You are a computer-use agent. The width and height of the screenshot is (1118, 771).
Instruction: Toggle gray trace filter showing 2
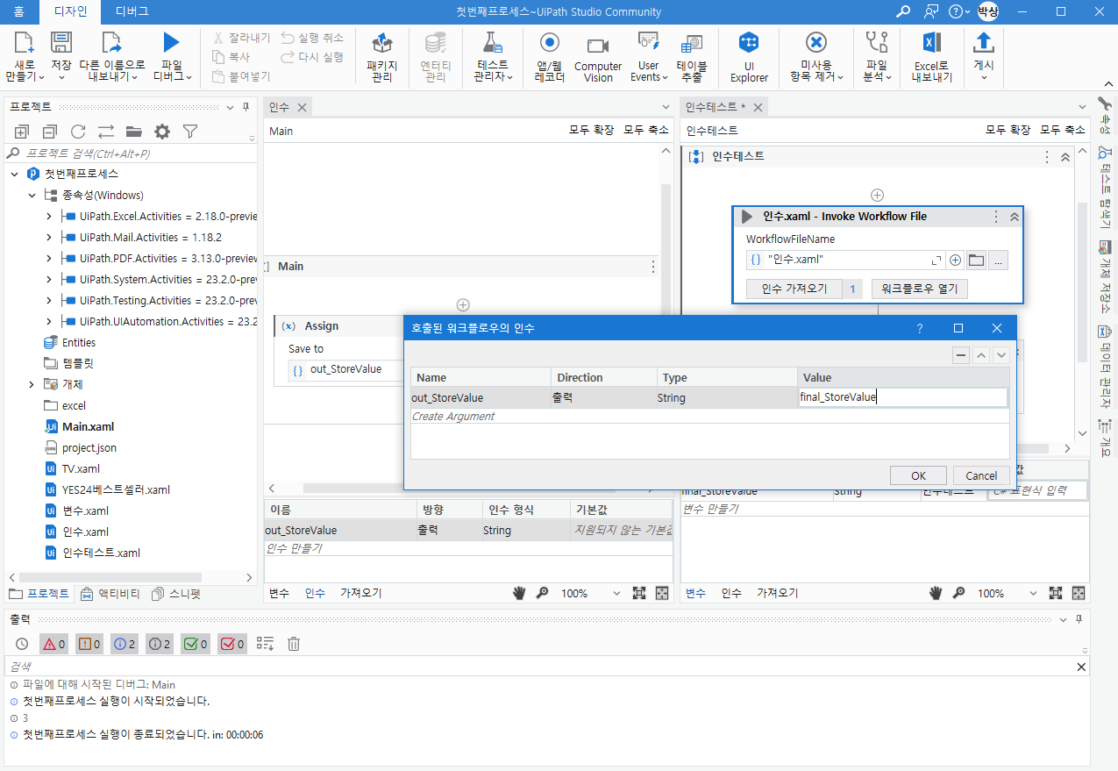click(159, 644)
